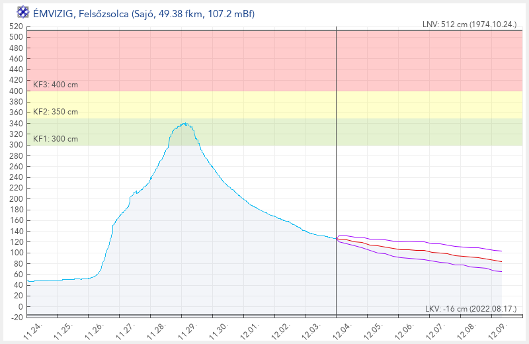
Task: Select the KF3: 400 cm threshold label
Action: point(56,85)
